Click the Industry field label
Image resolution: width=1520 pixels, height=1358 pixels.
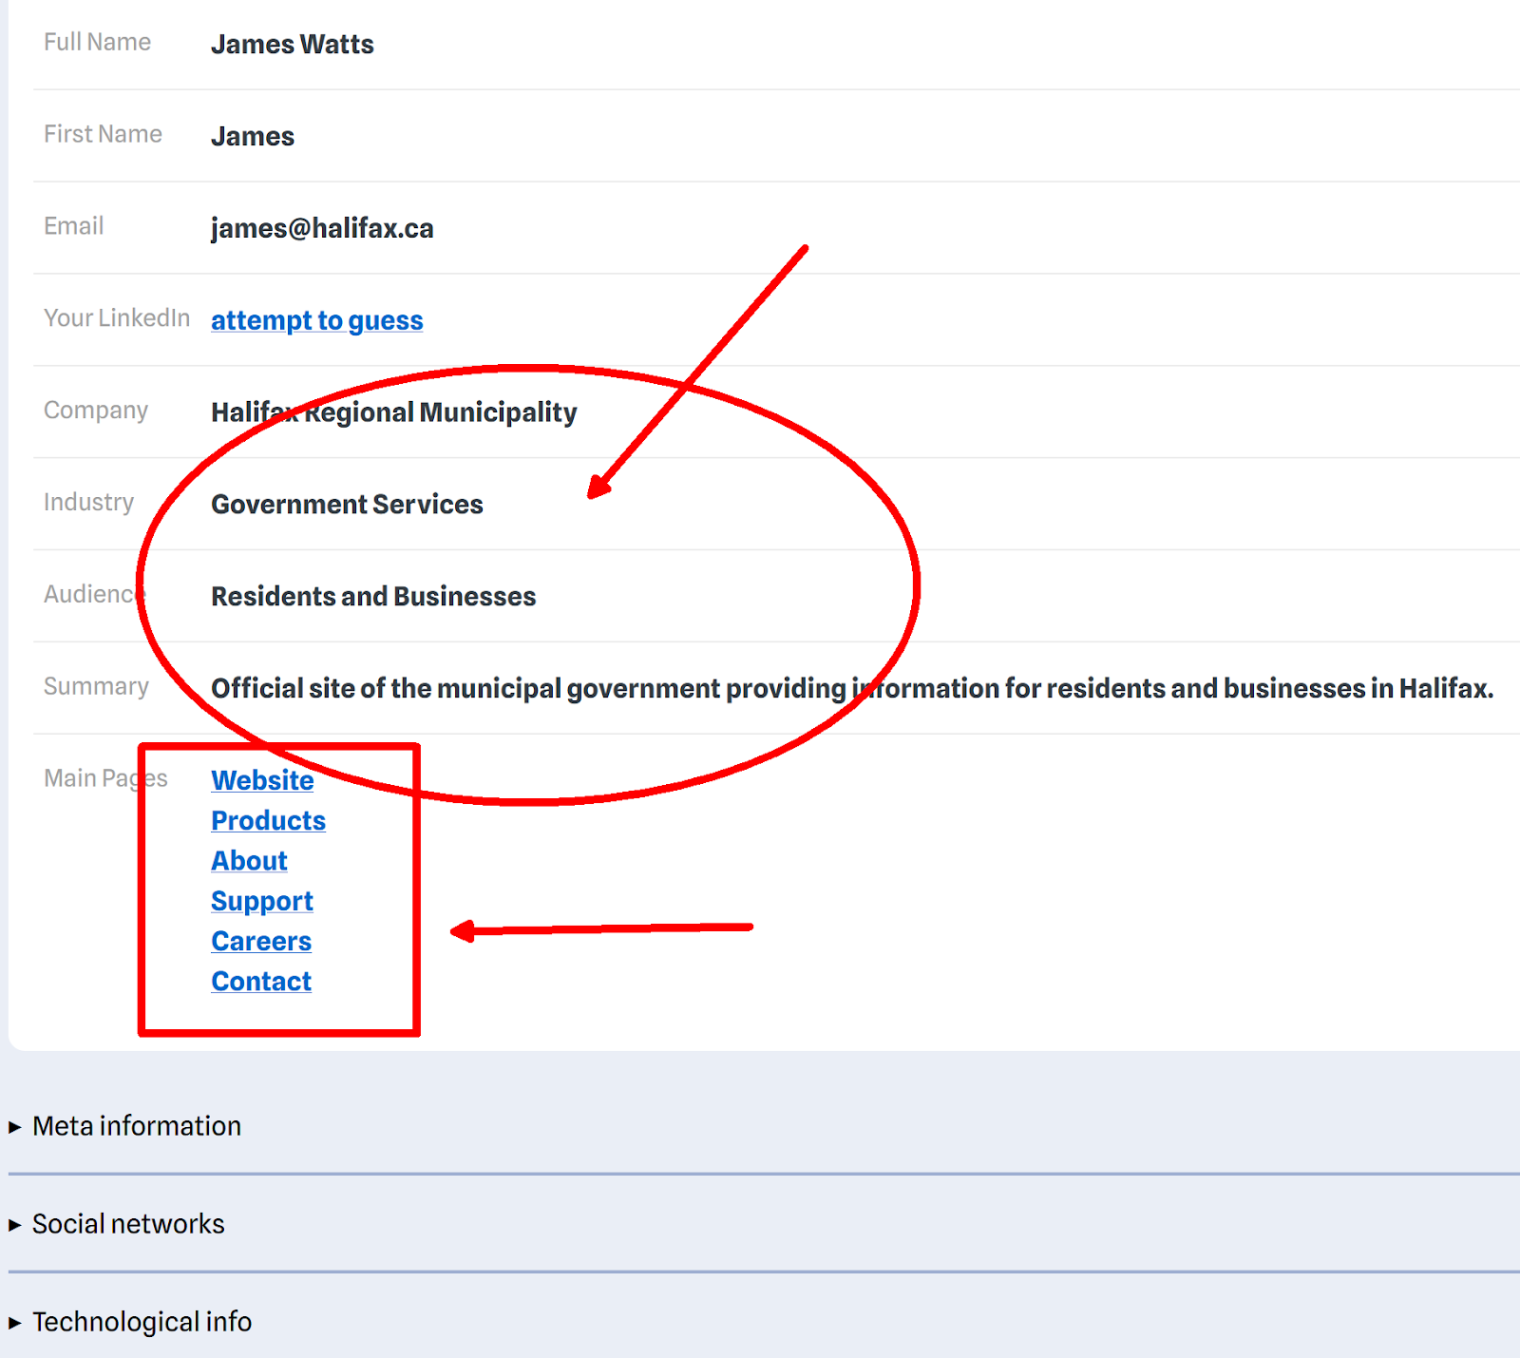tap(88, 502)
